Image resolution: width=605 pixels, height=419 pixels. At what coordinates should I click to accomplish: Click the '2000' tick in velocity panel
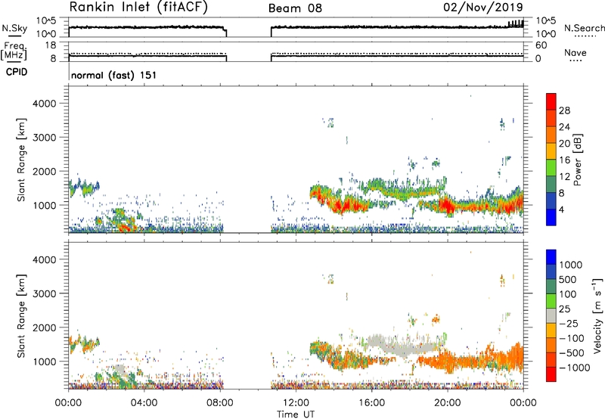pyautogui.click(x=45, y=327)
